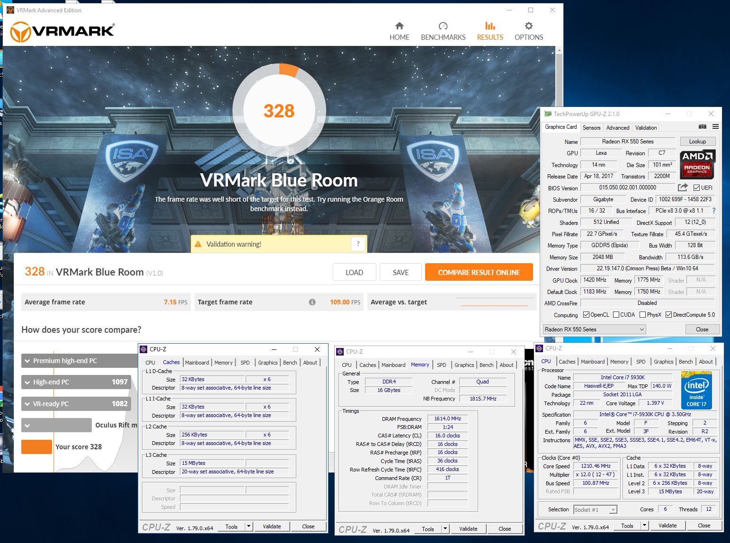Show target frame rate info icon
The height and width of the screenshot is (543, 730).
pos(312,302)
